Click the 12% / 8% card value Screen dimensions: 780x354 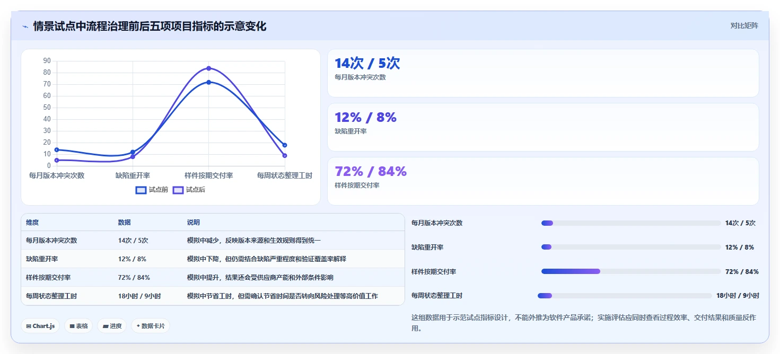click(365, 118)
